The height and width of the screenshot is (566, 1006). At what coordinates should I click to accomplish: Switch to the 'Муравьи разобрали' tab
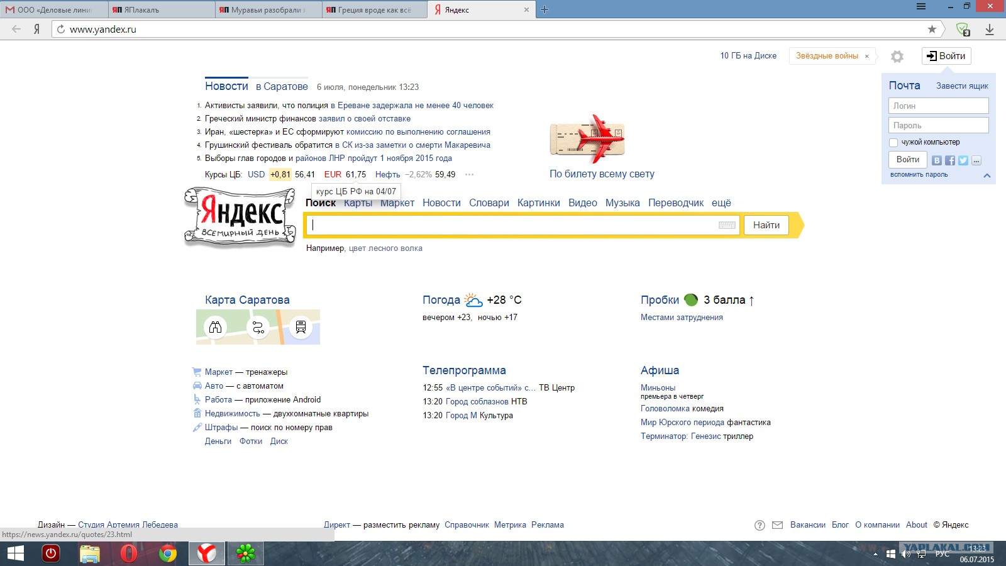pos(268,9)
